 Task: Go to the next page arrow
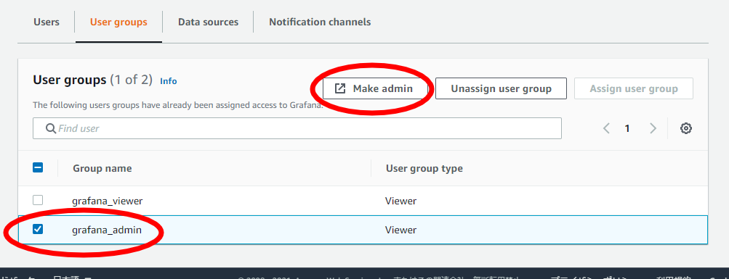click(653, 128)
